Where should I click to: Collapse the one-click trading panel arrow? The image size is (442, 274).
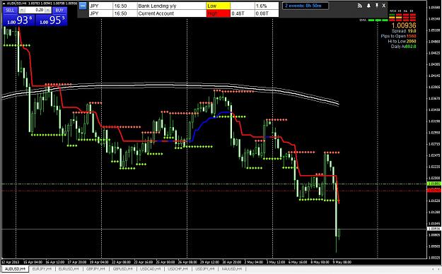tap(4, 4)
